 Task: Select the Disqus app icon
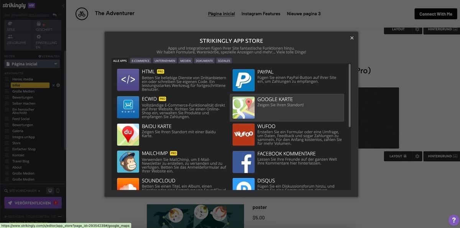(243, 184)
